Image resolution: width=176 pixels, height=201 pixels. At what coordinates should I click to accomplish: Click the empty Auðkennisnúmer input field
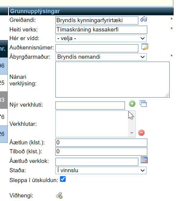tap(97, 48)
